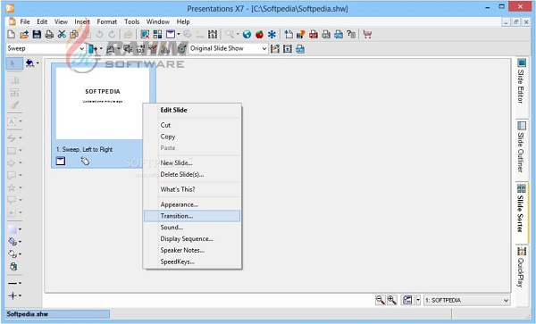Screen dimensions: 536x324
Task: Choose Sound... in the context menu
Action: (192, 228)
